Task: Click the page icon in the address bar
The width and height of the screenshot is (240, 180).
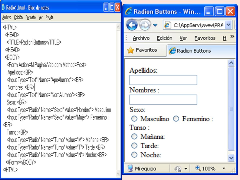Action: [x=167, y=25]
